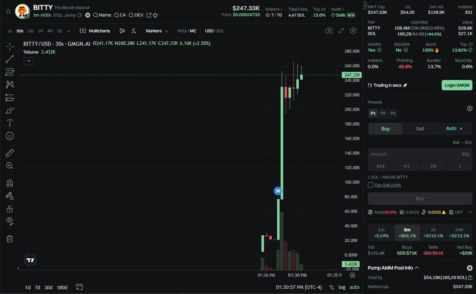Viewport: 476px width, 294px height.
Task: Select preset P3
Action: [x=393, y=113]
